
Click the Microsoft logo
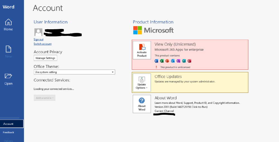click(x=153, y=30)
